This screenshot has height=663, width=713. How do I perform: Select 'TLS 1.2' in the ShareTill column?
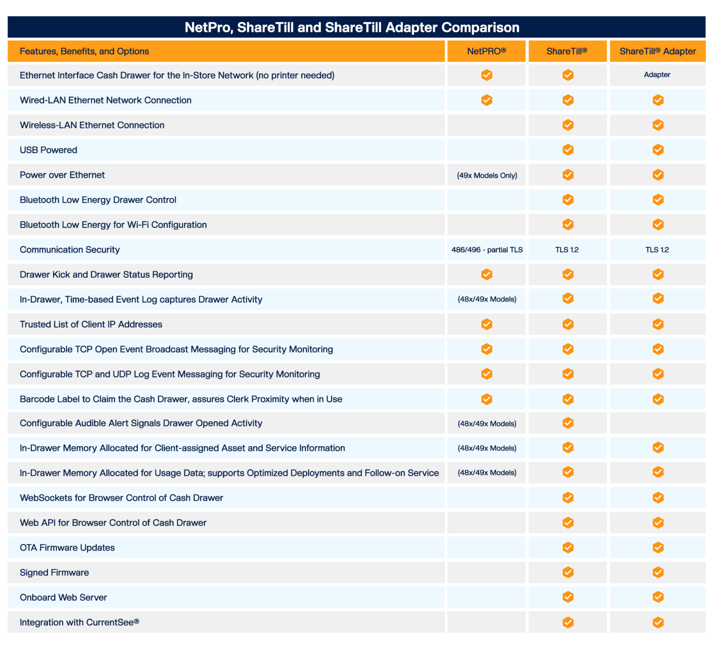click(567, 250)
